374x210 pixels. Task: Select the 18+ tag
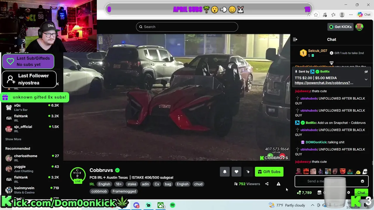click(x=119, y=184)
